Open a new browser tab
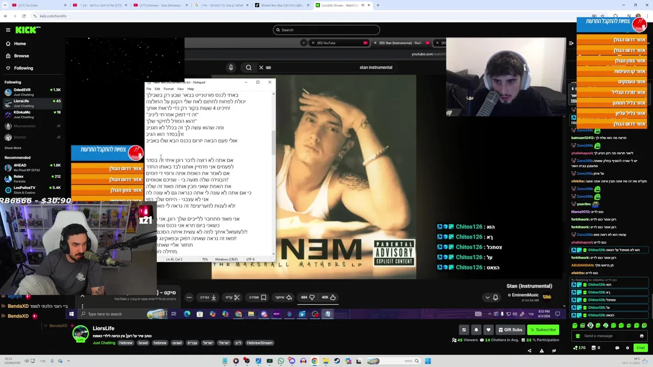 378,5
